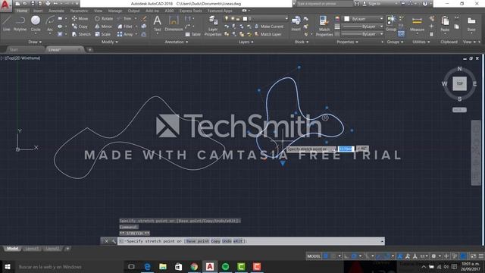Open the ByLayer color dropdown
Viewport: 485px width, 273px height.
point(364,19)
